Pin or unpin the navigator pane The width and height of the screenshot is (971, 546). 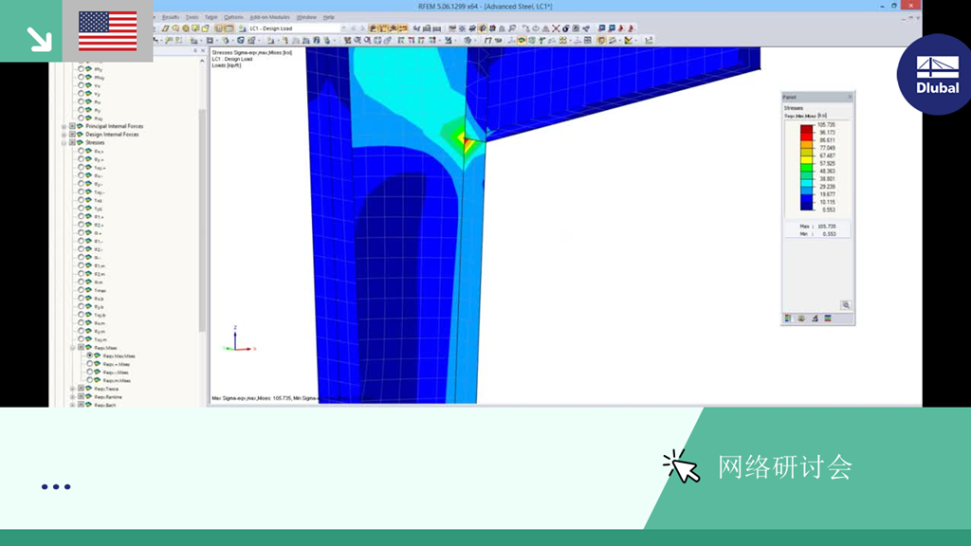point(195,51)
